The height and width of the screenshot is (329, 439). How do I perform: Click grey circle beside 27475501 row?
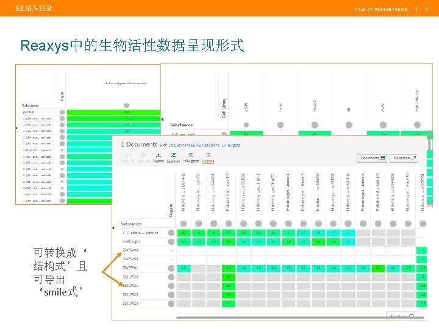pos(171,268)
